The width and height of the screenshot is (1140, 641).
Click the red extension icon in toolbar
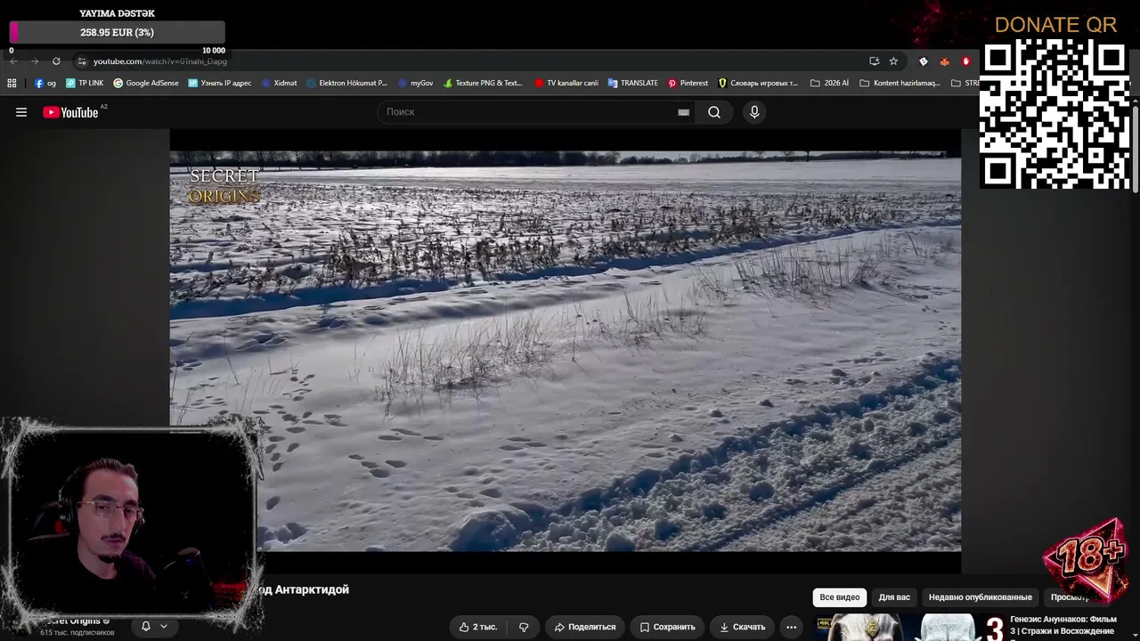click(965, 61)
